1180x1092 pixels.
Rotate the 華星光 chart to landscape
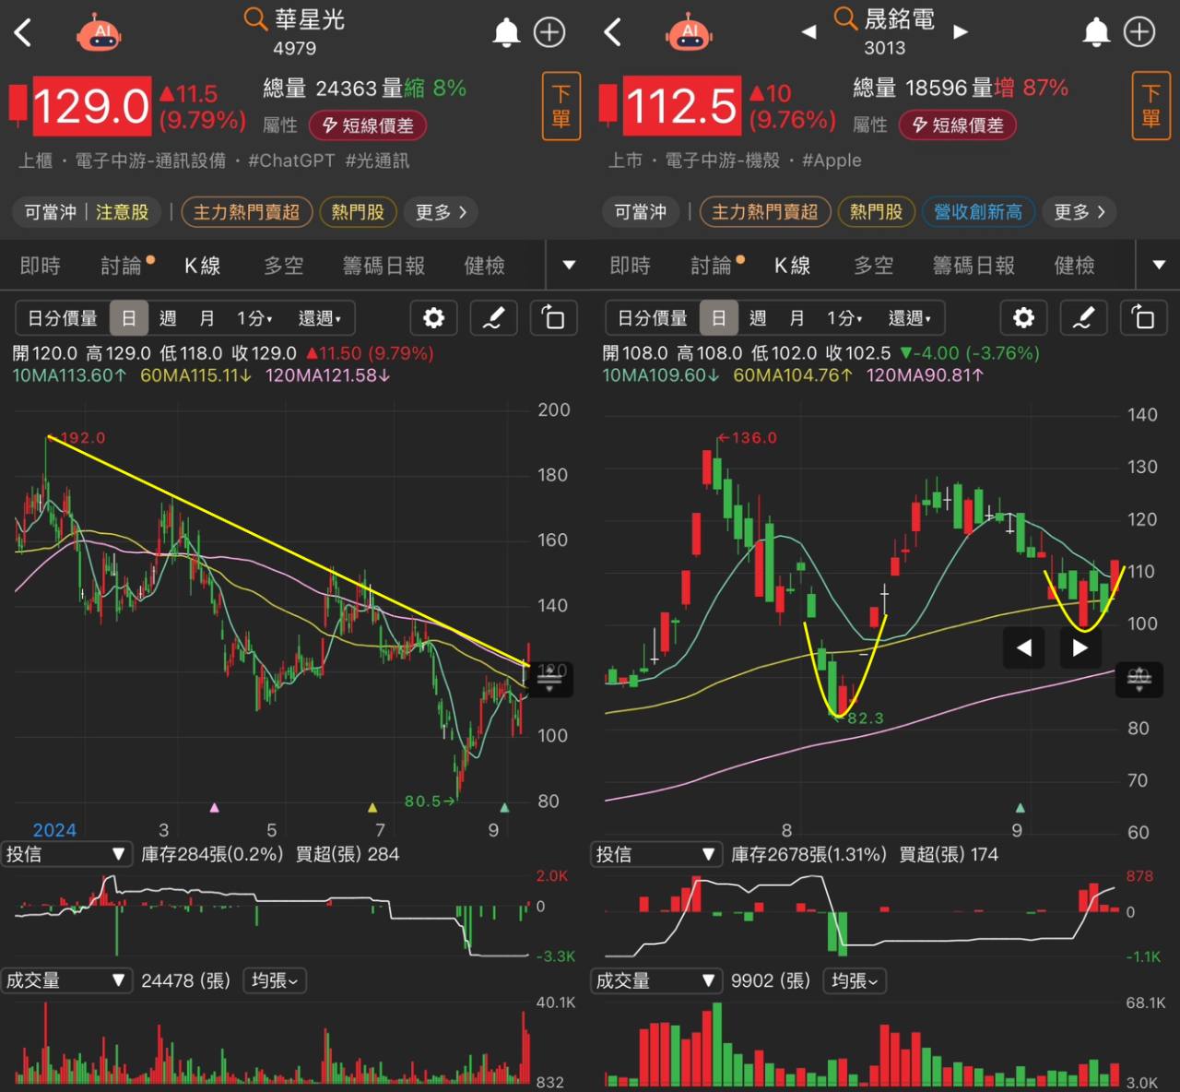tap(553, 318)
